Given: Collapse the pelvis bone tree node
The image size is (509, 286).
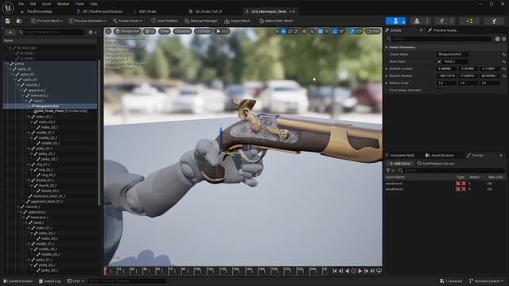Looking at the screenshot, I should click(x=8, y=64).
